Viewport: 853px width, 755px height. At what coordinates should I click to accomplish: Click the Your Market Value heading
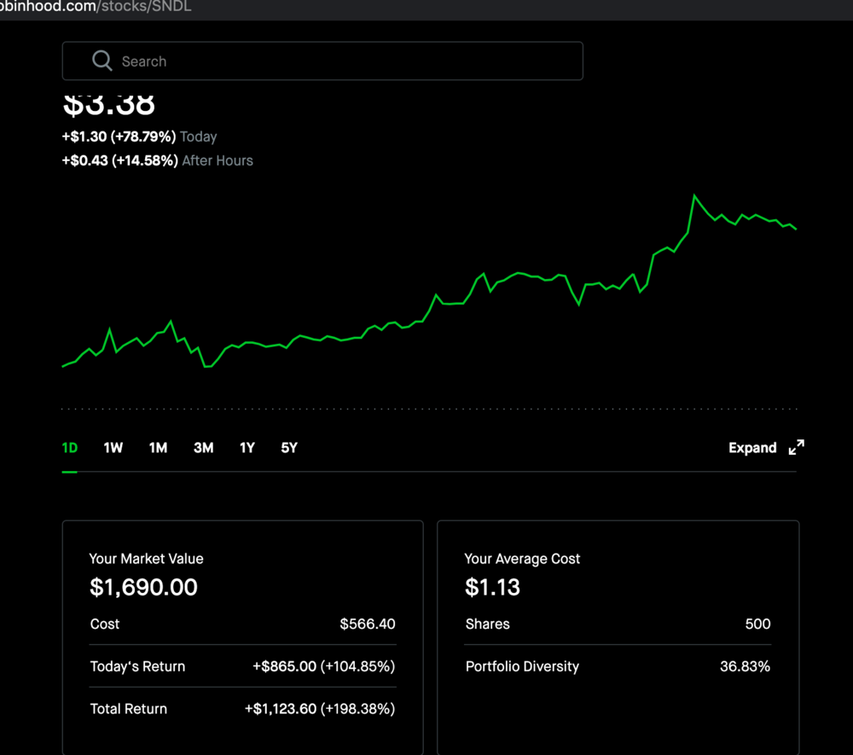147,559
